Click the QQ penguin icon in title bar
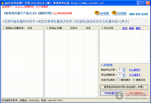 point(3,3)
